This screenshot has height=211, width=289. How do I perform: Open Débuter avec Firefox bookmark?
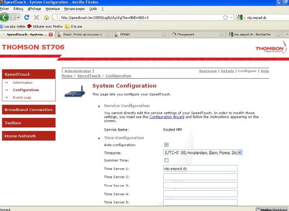(45, 26)
